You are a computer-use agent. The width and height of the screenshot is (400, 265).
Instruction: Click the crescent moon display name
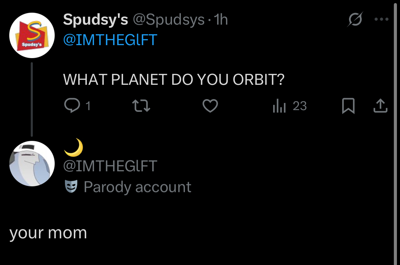click(74, 147)
